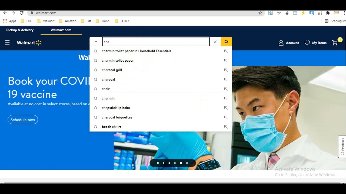The image size is (346, 194).
Task: Select the Walmart.com tab
Action: pos(61,30)
